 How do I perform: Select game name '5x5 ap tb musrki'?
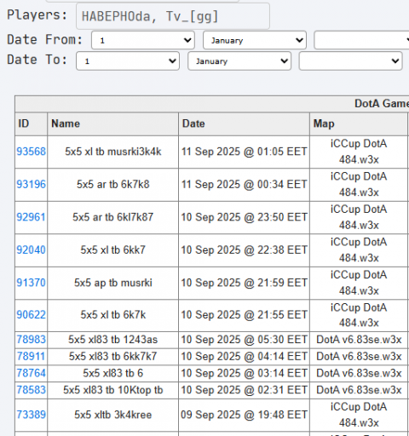[x=113, y=283]
